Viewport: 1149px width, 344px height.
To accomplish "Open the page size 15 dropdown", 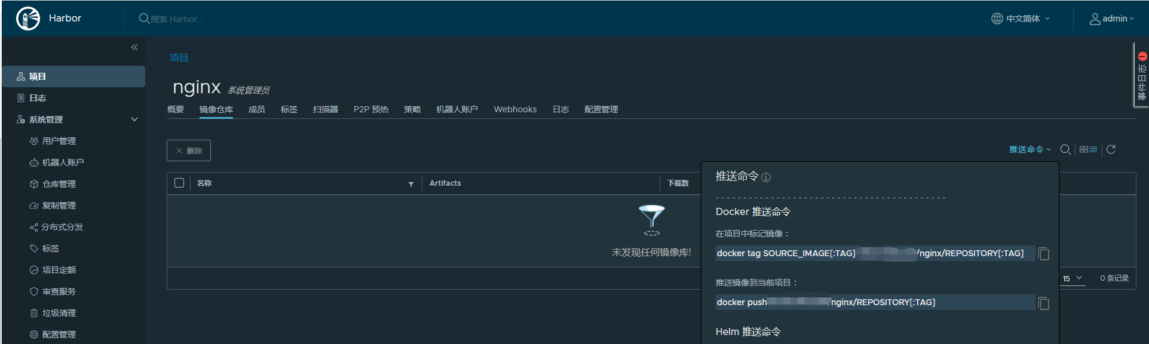I will coord(1073,278).
